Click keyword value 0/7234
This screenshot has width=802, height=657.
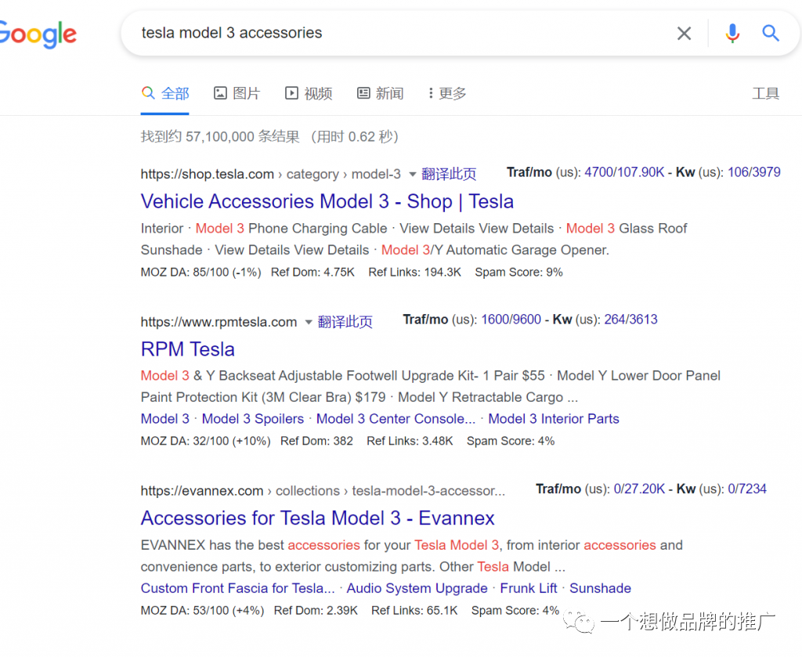click(x=747, y=489)
